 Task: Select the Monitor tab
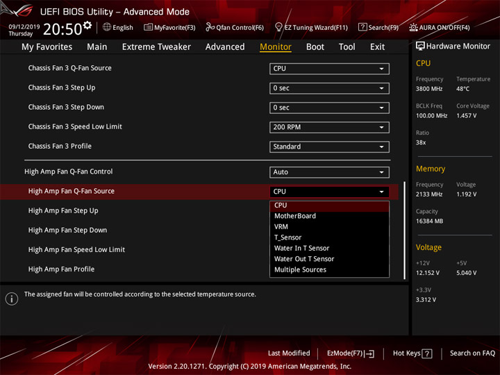click(276, 47)
